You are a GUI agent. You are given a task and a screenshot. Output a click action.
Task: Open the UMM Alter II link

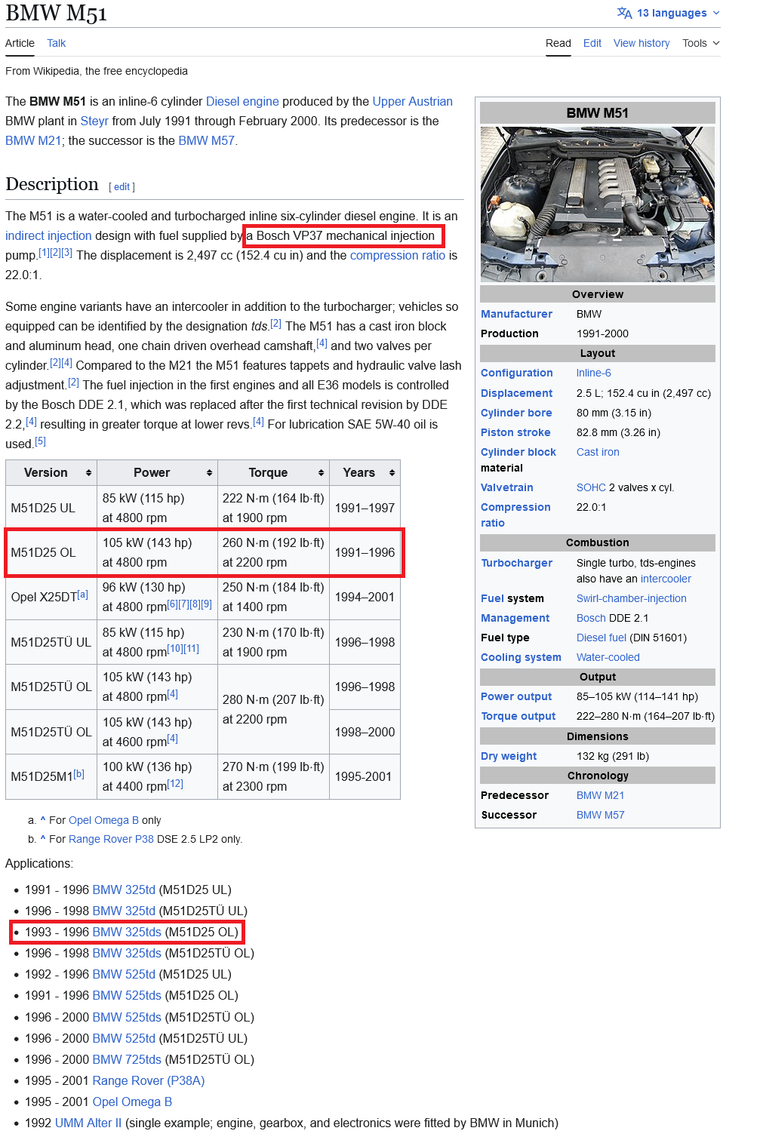point(88,1123)
